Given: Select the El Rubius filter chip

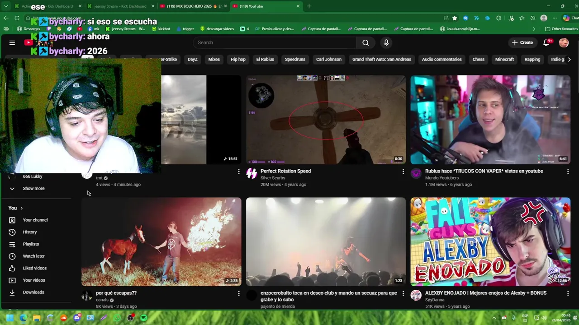Looking at the screenshot, I should 265,59.
